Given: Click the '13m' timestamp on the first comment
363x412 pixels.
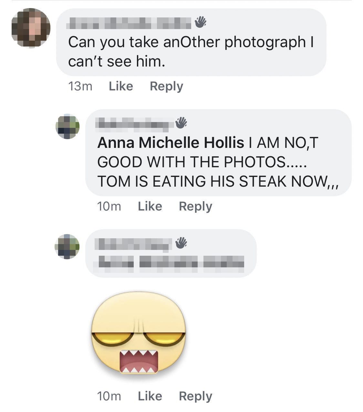Looking at the screenshot, I should 80,86.
